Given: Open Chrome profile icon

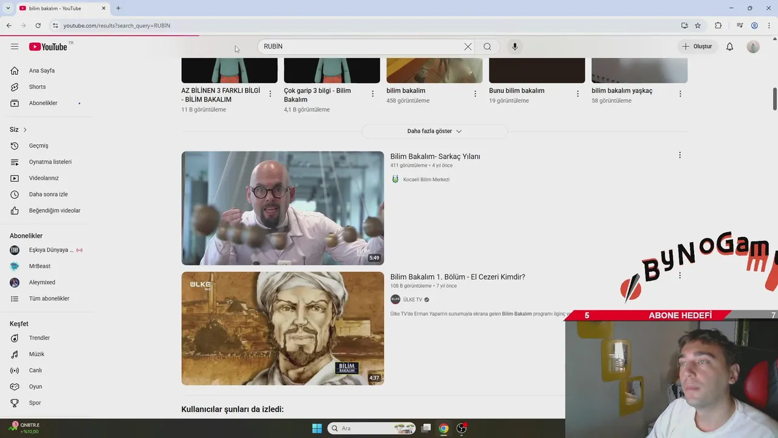Looking at the screenshot, I should pos(754,26).
